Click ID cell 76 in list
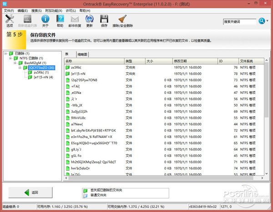 pyautogui.click(x=236, y=67)
